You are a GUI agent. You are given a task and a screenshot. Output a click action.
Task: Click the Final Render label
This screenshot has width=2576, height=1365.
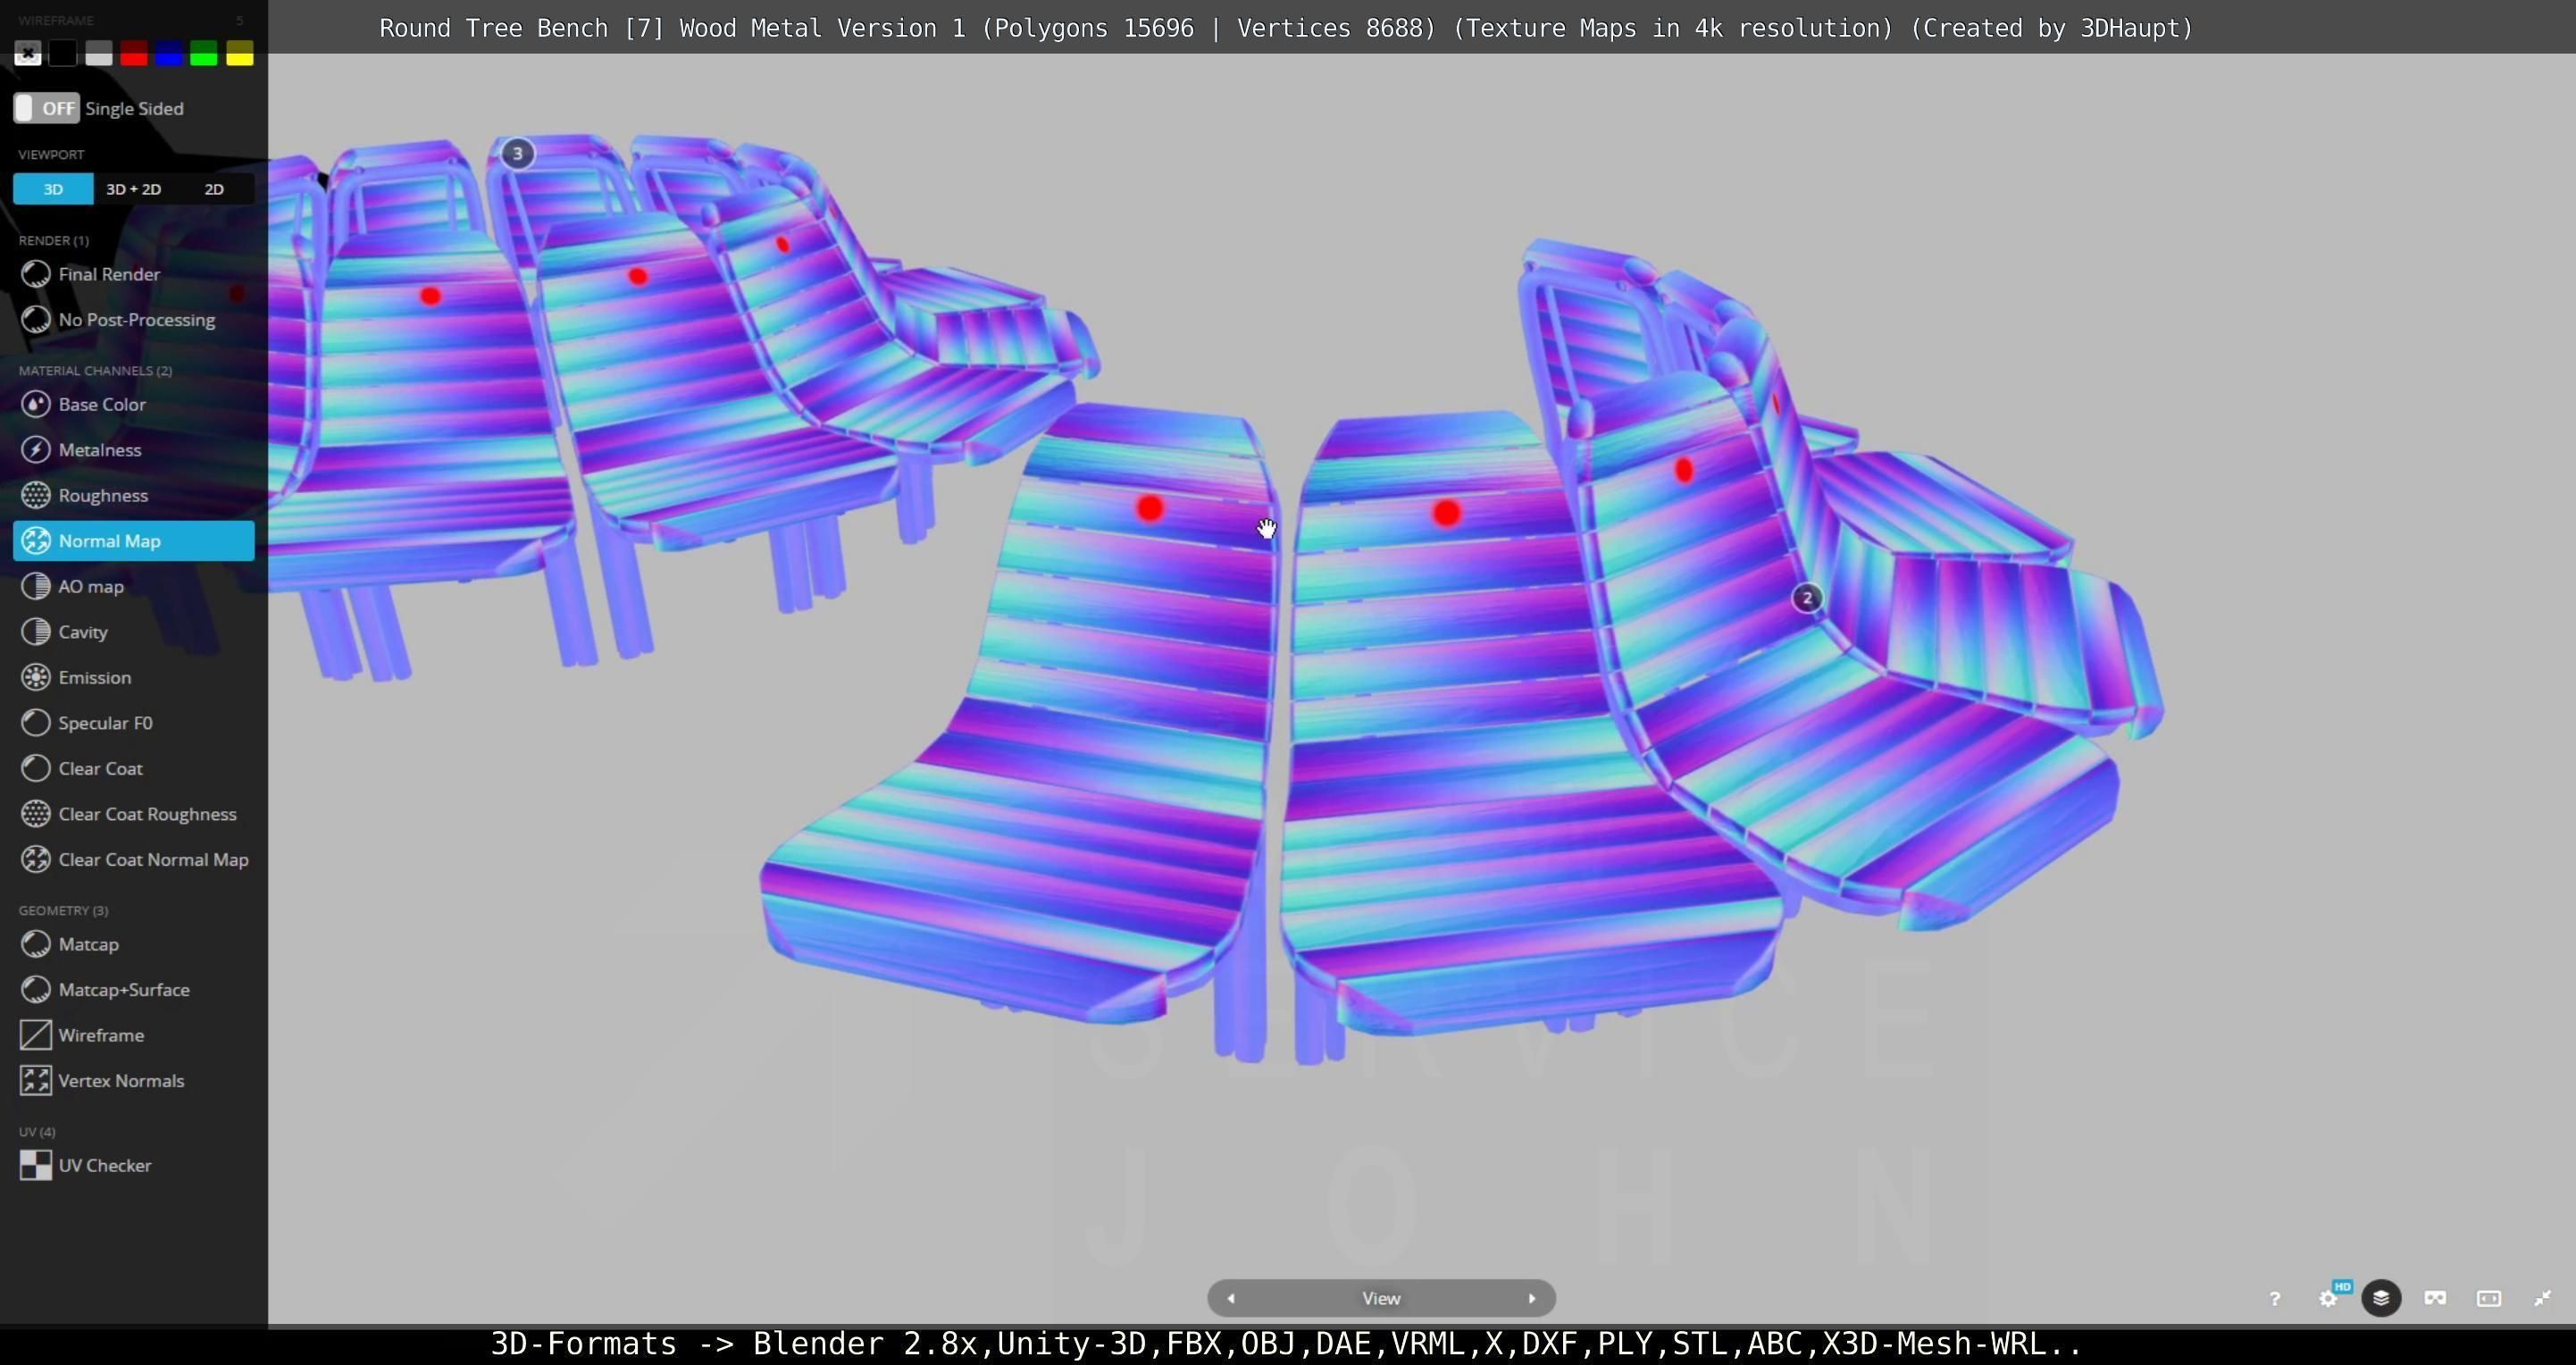tap(109, 274)
